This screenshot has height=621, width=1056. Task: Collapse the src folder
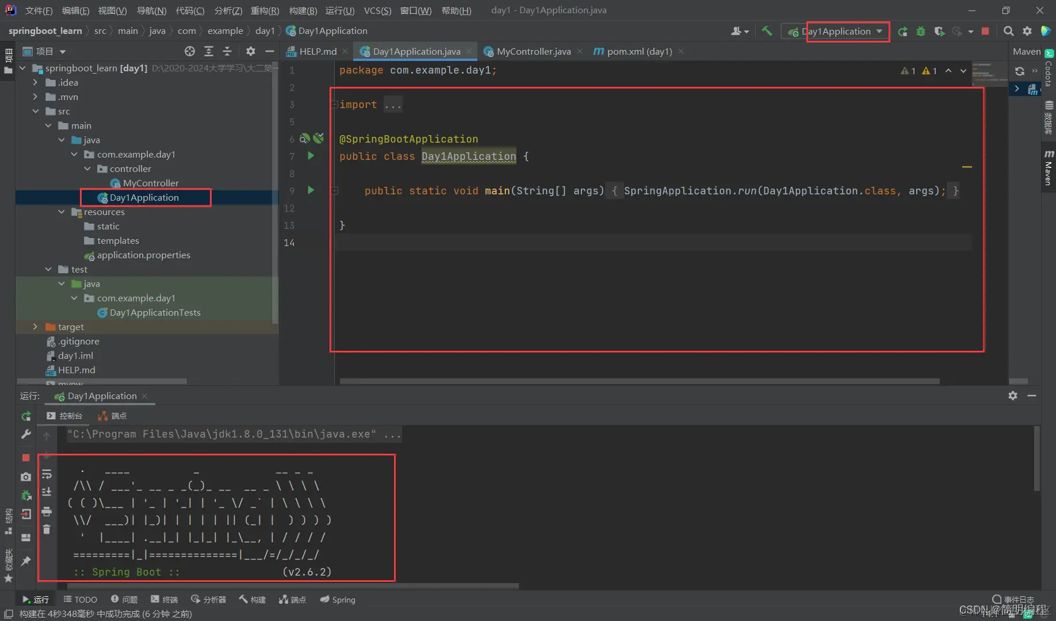(36, 111)
